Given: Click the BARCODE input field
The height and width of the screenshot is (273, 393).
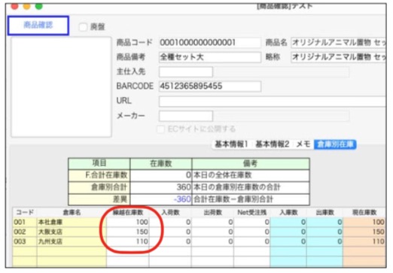Looking at the screenshot, I should point(210,86).
